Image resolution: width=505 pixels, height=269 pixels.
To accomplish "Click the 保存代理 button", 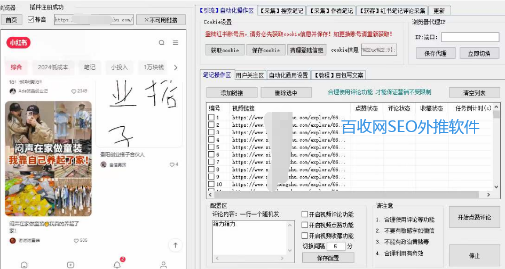I will pyautogui.click(x=436, y=53).
